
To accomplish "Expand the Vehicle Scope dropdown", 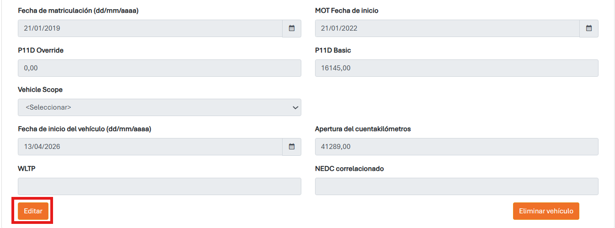I will [x=159, y=107].
